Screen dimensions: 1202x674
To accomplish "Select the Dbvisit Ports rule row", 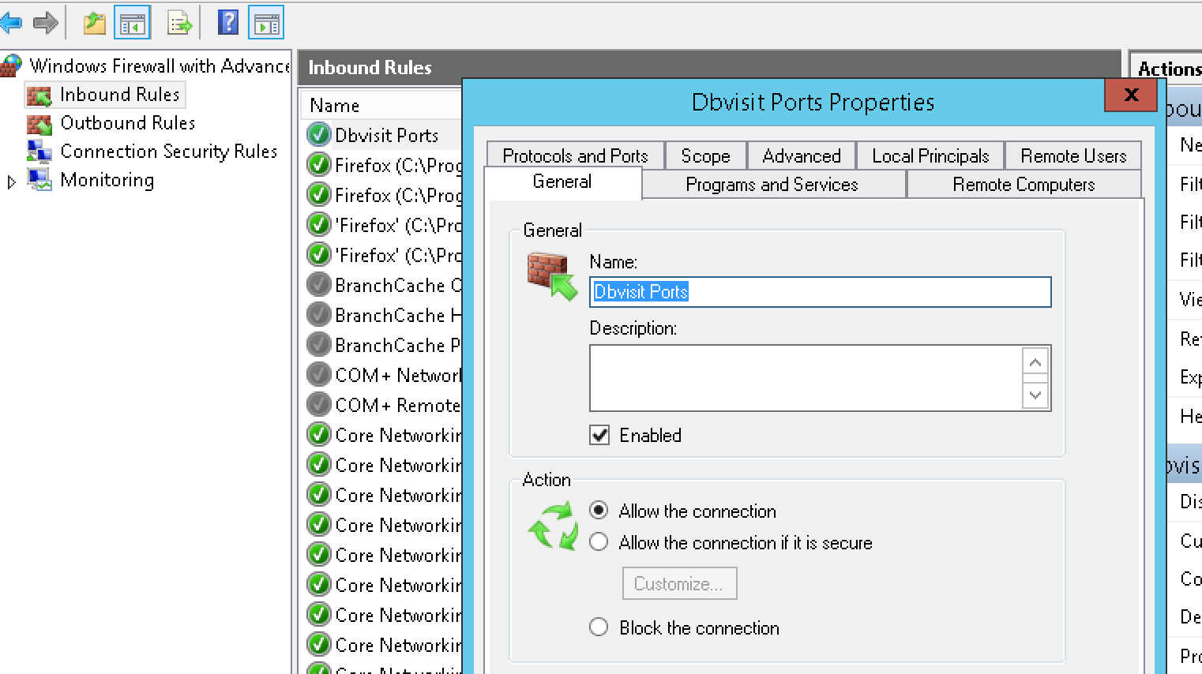I will pyautogui.click(x=381, y=135).
